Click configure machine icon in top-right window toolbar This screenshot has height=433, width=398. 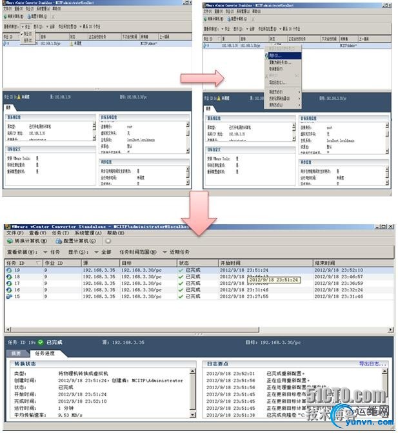point(229,19)
